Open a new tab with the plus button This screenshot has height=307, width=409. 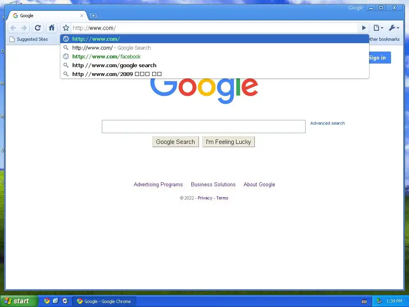click(x=93, y=16)
